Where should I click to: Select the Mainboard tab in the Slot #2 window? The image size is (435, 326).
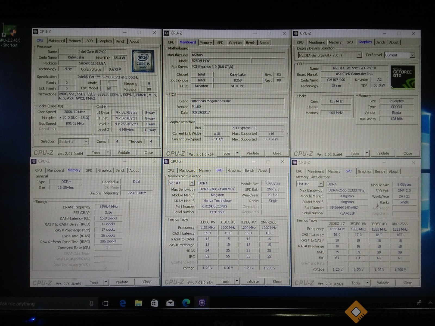point(316,171)
